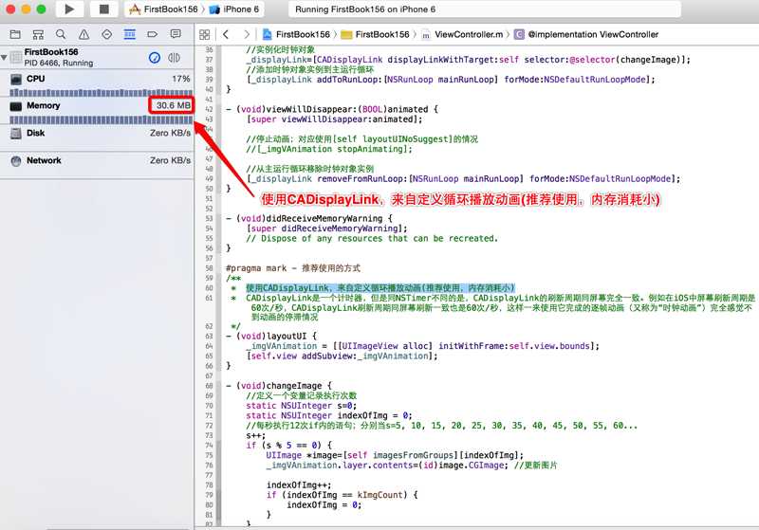Go back in editor history

226,34
